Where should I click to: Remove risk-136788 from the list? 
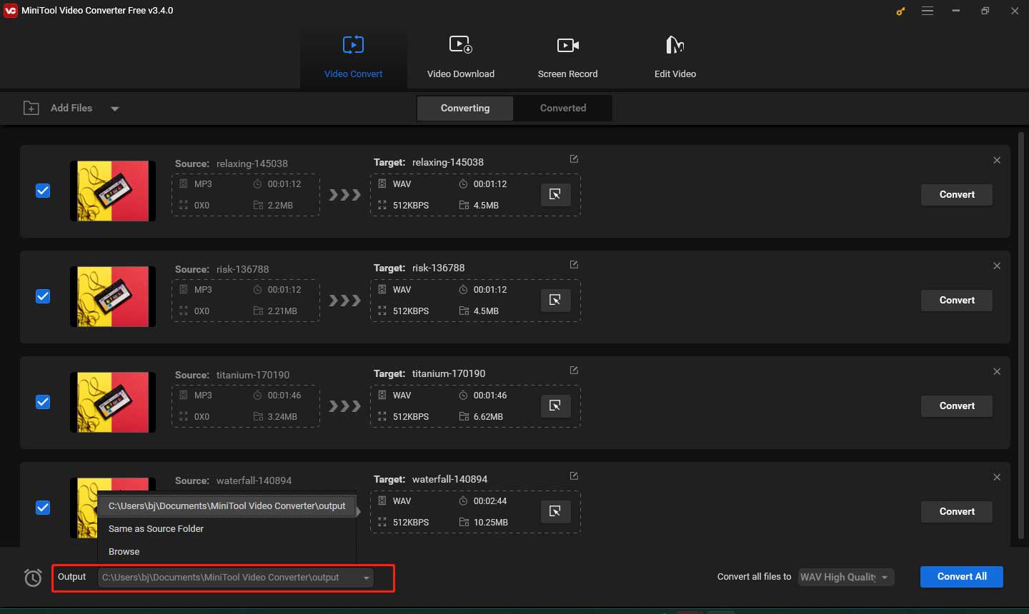click(997, 266)
